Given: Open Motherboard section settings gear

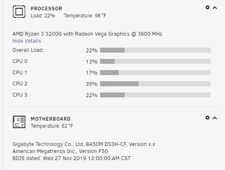Looking at the screenshot, I should 208,118.
